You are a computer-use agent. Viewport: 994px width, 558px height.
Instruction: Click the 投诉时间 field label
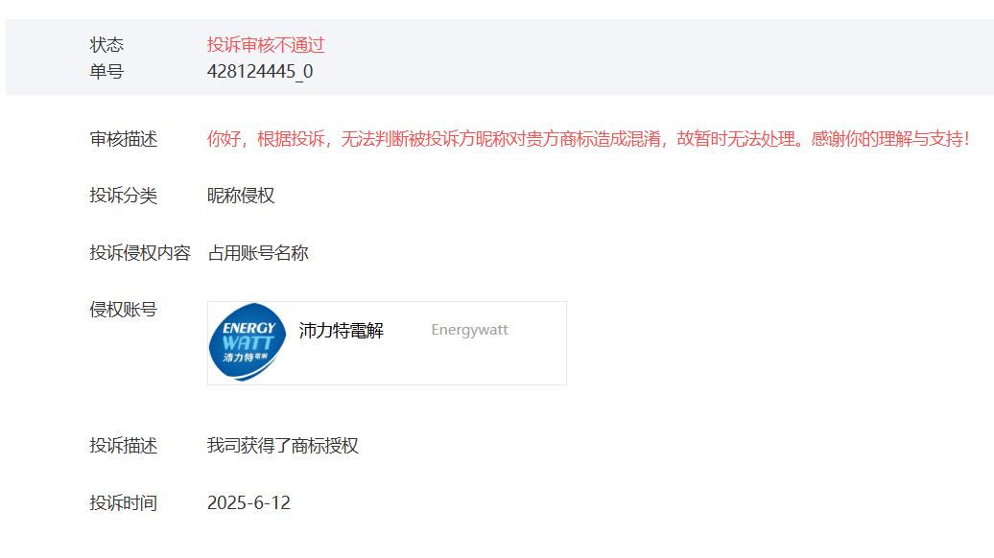click(x=123, y=503)
